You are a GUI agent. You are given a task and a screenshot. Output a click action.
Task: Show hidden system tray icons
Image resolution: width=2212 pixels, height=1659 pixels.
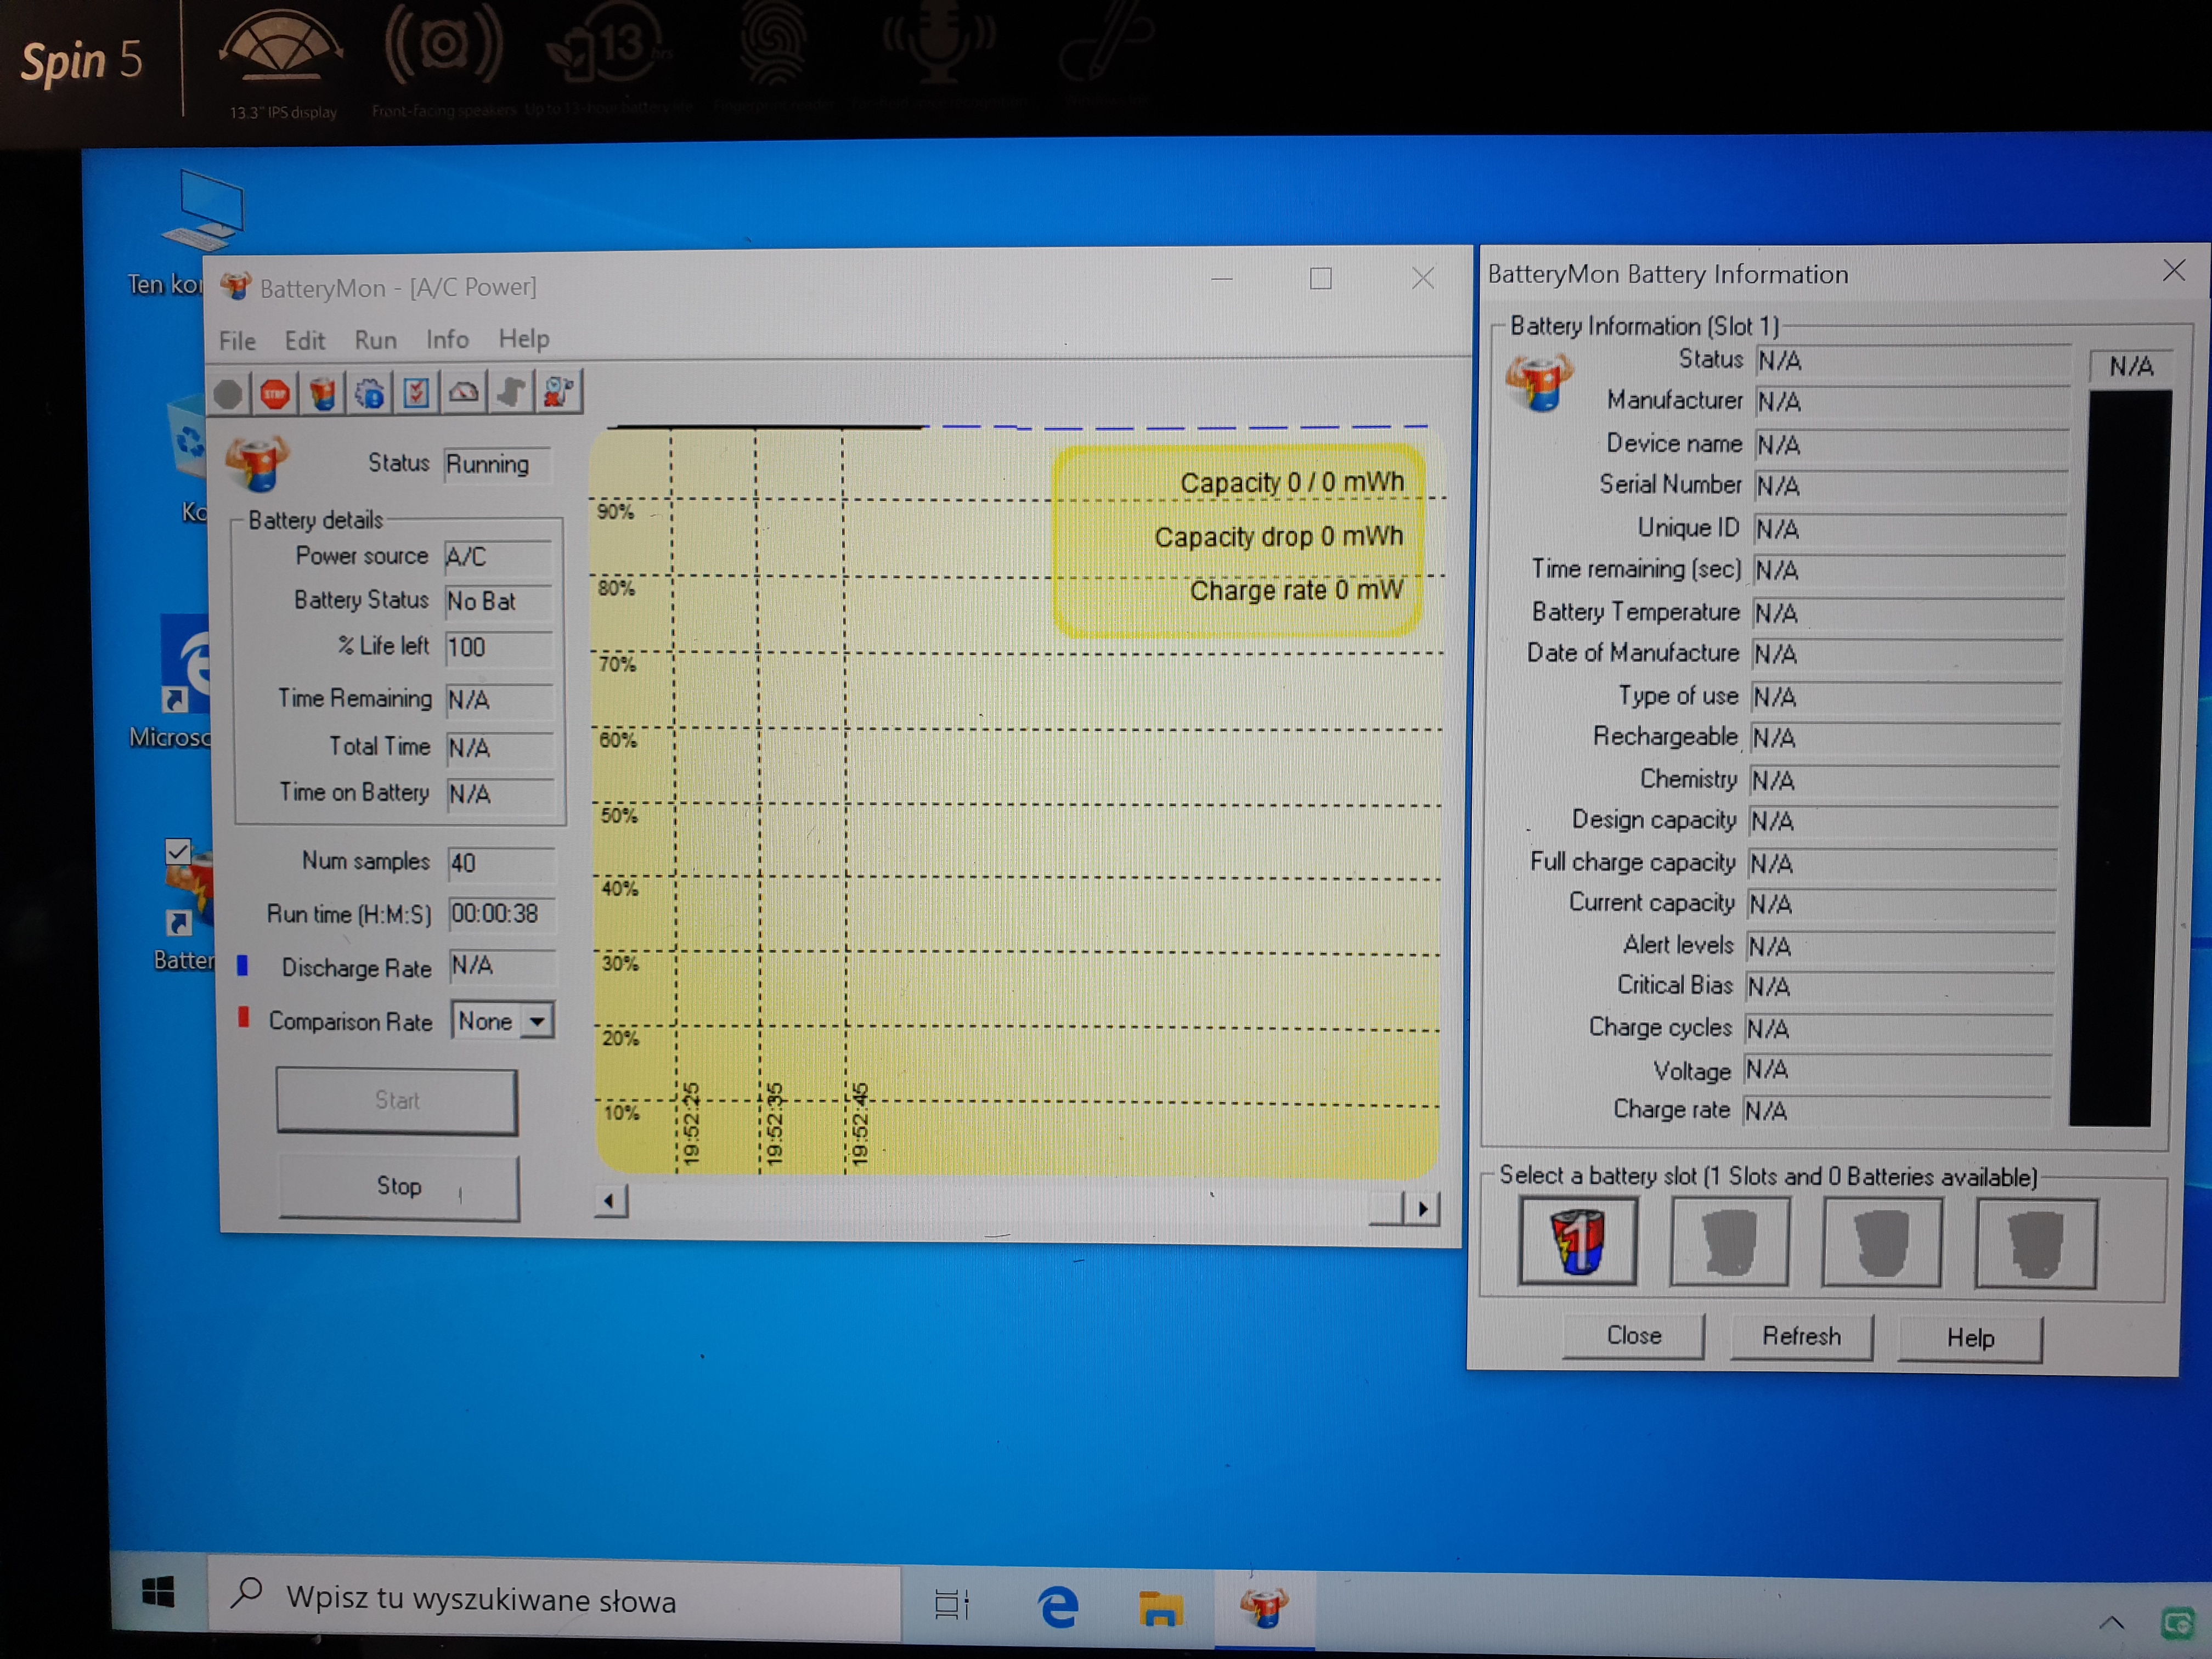tap(2112, 1622)
